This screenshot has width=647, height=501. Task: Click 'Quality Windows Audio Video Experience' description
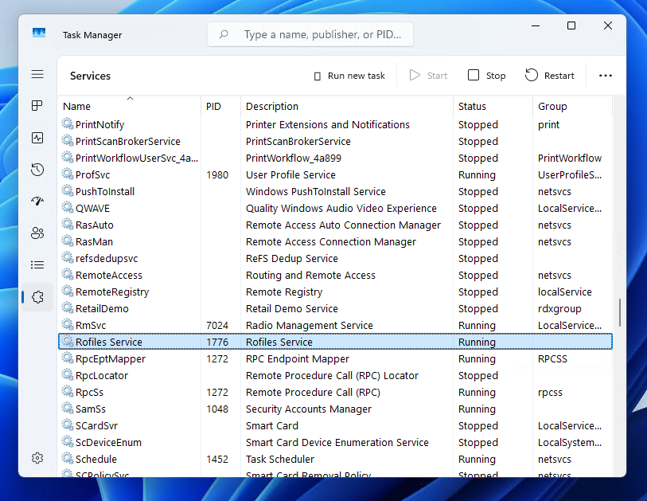coord(341,209)
